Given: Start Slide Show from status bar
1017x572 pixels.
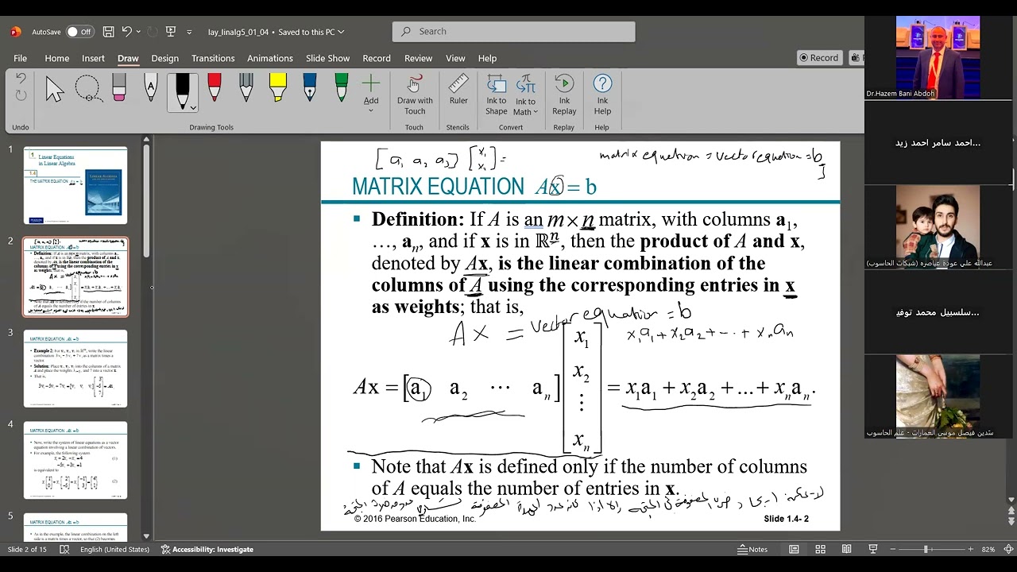Looking at the screenshot, I should (x=873, y=549).
